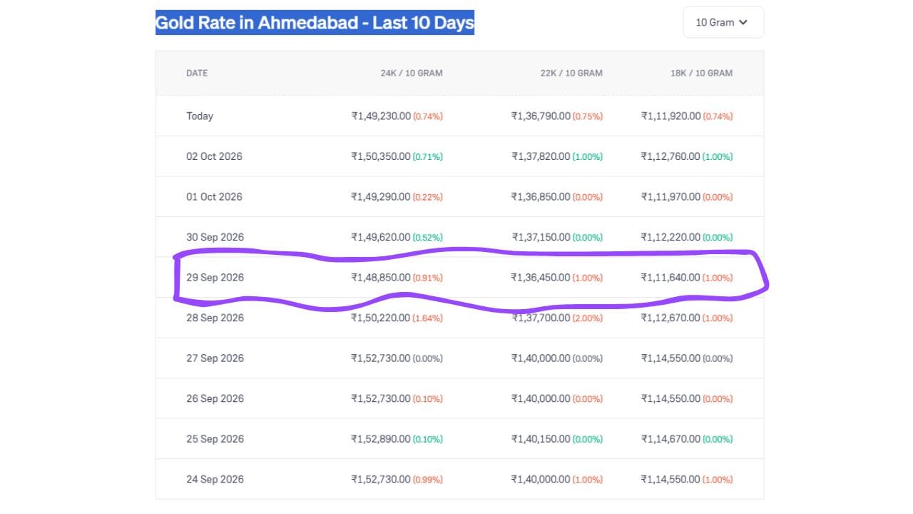Select the 24 Sep 2026 date cell
This screenshot has height=514, width=913.
(215, 479)
